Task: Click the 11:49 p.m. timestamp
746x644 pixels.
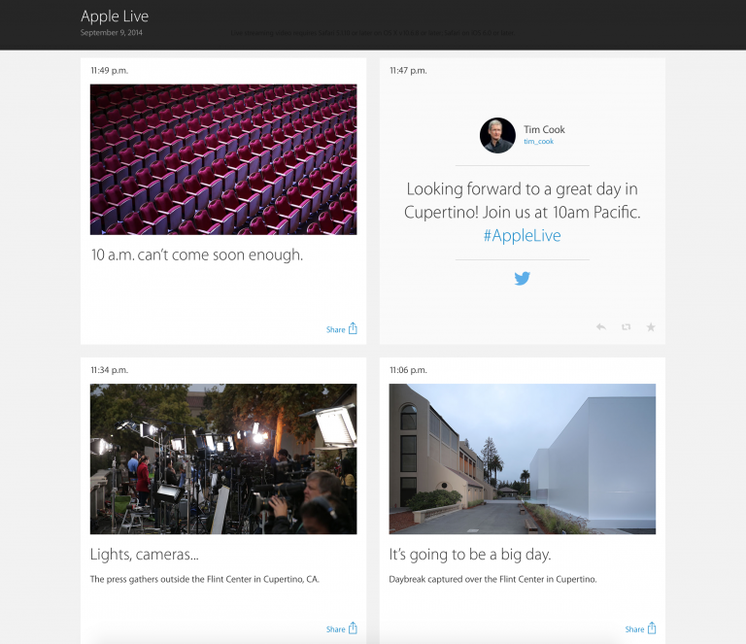Action: pos(109,71)
